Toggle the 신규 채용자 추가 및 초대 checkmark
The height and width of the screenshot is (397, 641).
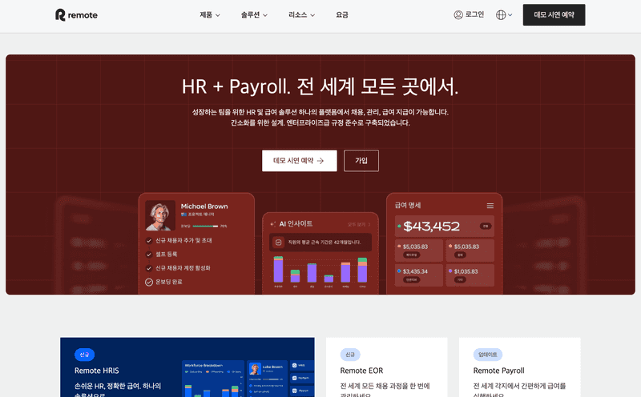(149, 240)
